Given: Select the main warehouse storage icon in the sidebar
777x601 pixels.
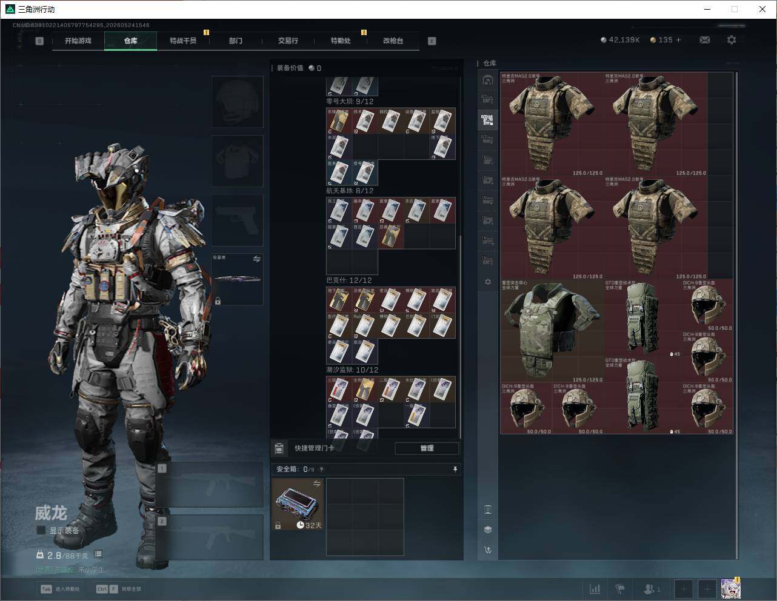Looking at the screenshot, I should tap(488, 80).
